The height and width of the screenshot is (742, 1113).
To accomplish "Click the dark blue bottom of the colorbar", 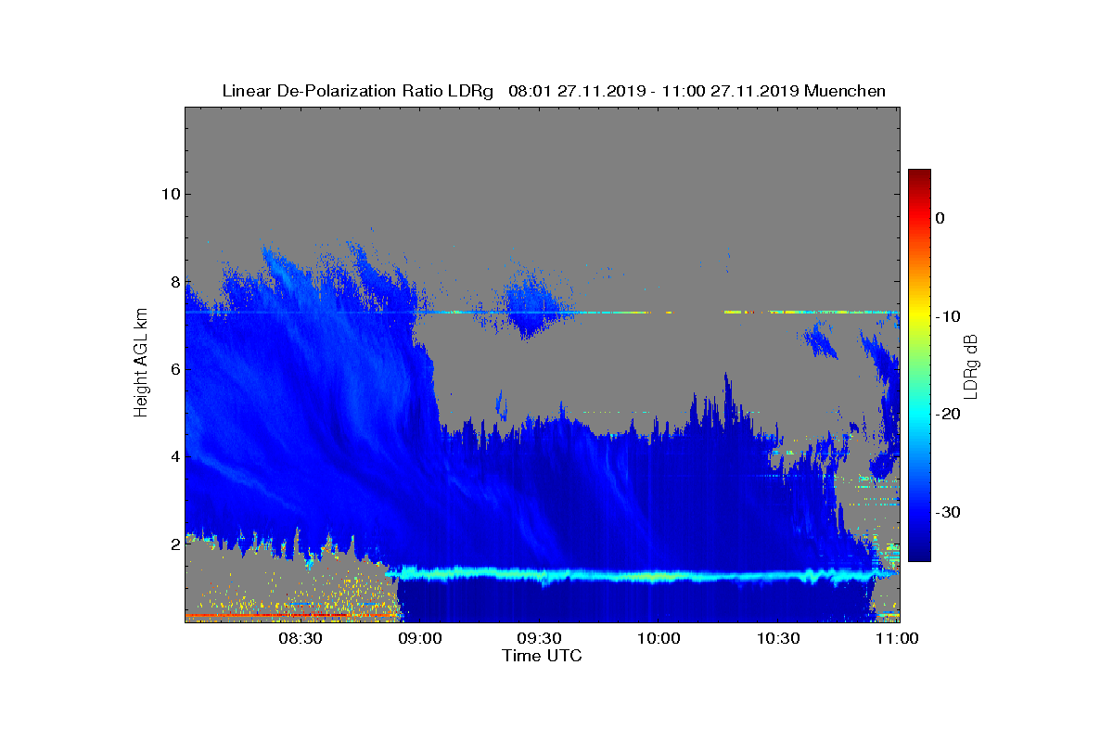I will [x=919, y=552].
